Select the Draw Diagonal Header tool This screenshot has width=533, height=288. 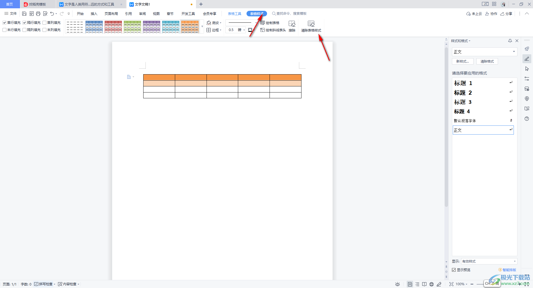[x=273, y=30]
